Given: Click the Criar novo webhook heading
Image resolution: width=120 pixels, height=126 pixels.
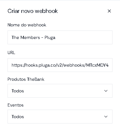Looking at the screenshot, I should click(x=33, y=11).
